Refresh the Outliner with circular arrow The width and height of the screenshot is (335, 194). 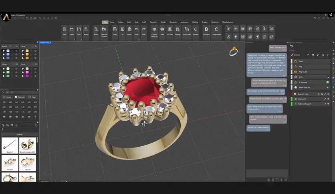point(323,55)
